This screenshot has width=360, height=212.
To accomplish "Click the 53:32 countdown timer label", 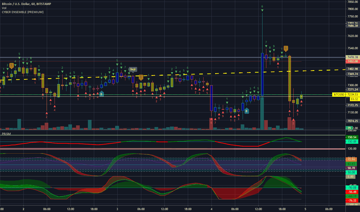I will (354, 99).
